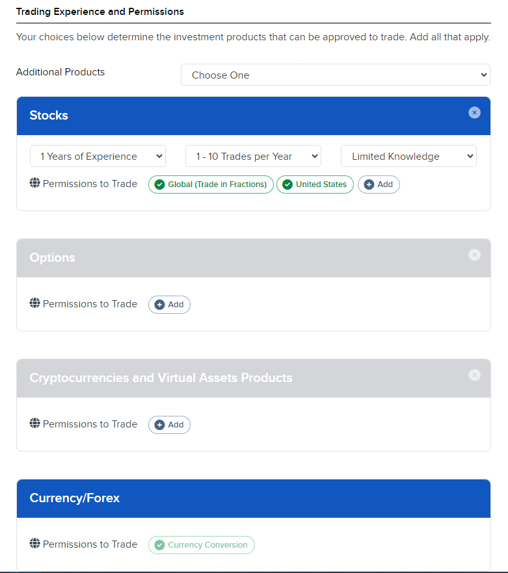Click the globe icon in Currency/Forex permissions row
The width and height of the screenshot is (508, 573).
point(34,543)
